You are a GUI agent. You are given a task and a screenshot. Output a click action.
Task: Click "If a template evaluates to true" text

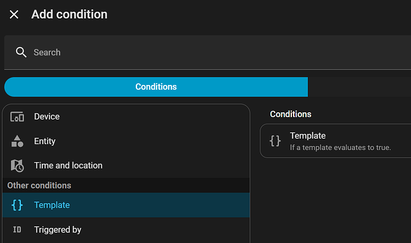pos(340,147)
